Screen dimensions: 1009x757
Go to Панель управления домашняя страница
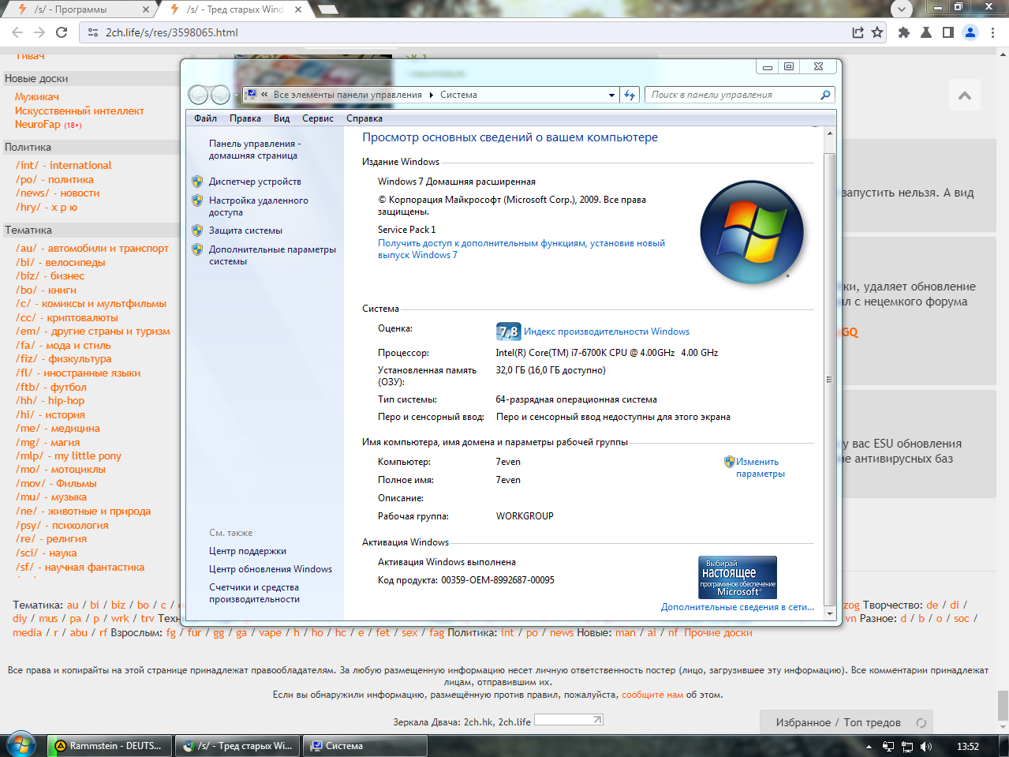click(x=255, y=149)
